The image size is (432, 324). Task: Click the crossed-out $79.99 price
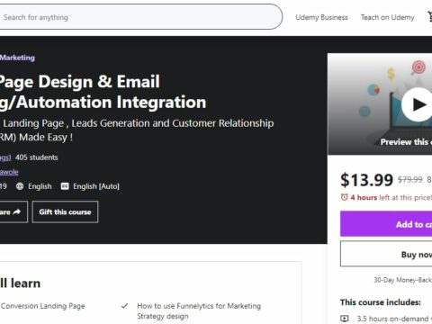(x=410, y=180)
